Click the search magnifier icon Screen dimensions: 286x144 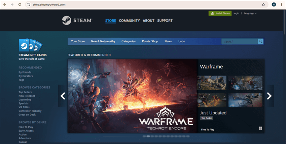click(x=260, y=41)
